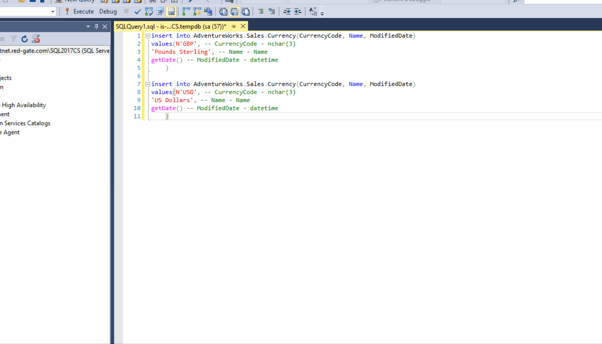Click the Debug button

[108, 12]
